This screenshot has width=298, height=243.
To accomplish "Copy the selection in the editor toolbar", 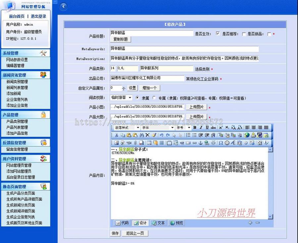I will 123,135.
